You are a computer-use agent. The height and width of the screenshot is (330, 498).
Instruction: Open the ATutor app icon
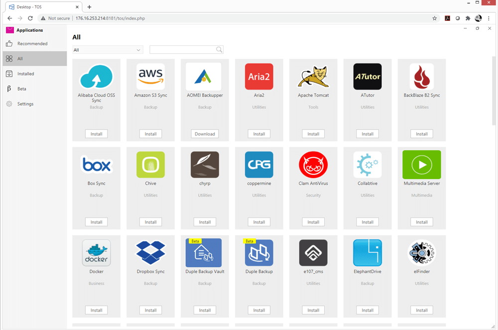point(368,77)
